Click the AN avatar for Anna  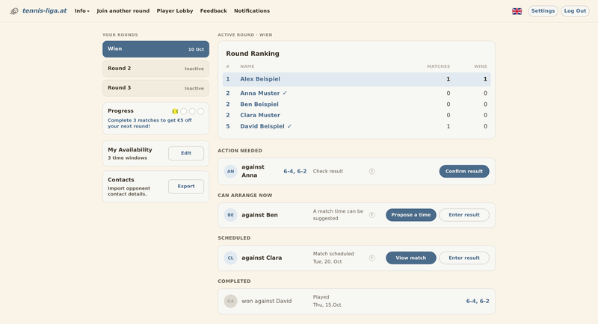(231, 171)
